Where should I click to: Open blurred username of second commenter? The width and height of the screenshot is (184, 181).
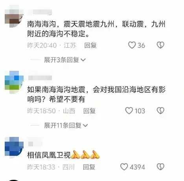(40, 78)
